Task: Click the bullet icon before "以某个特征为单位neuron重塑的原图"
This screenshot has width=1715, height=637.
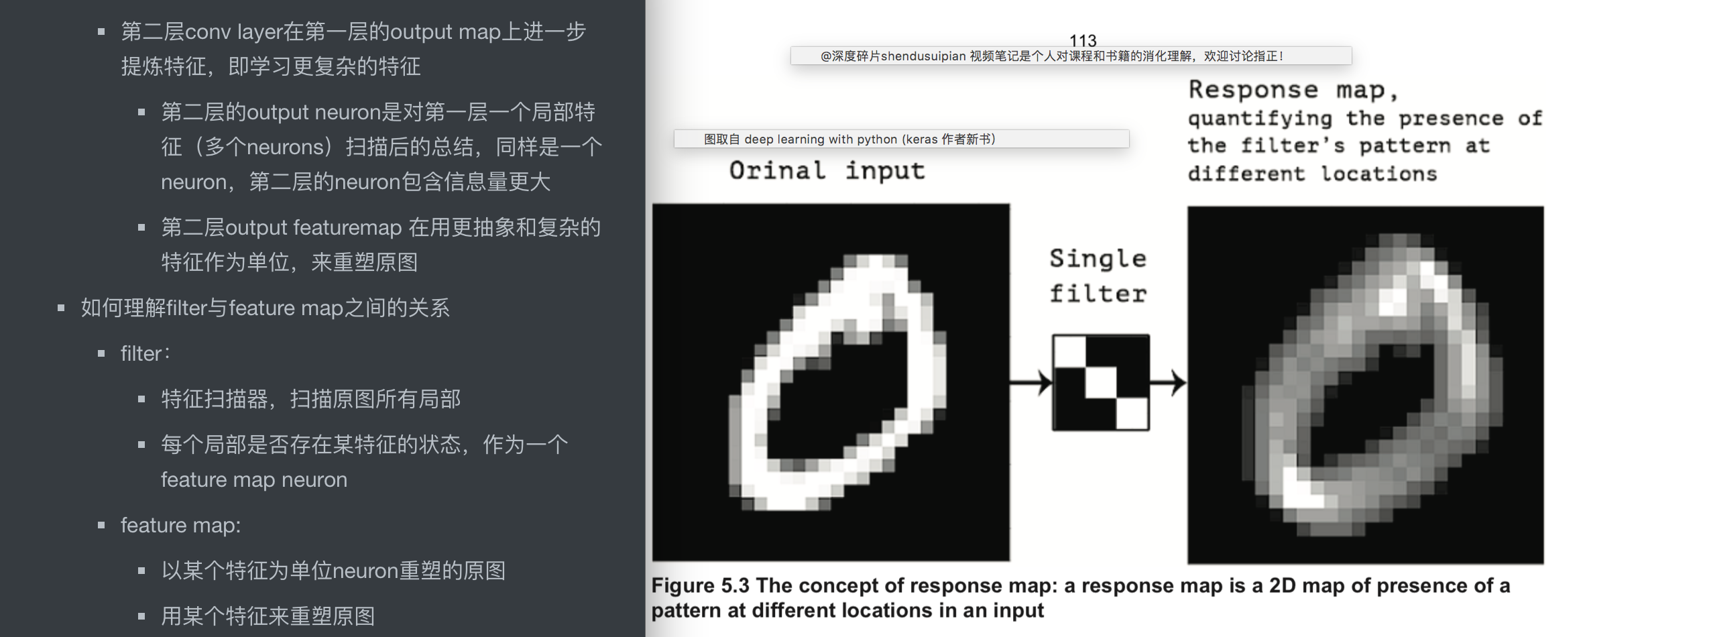Action: (x=141, y=572)
